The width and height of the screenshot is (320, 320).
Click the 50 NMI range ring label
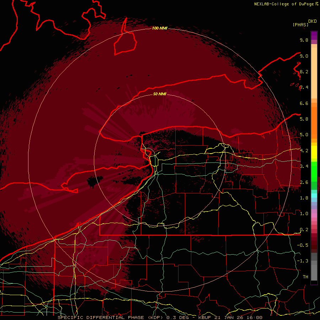tap(160, 94)
